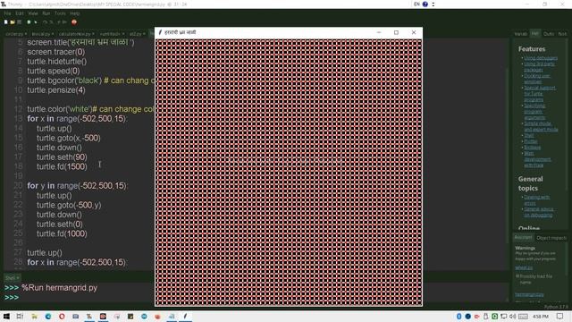
Task: Switch to the Variables panel tab
Action: pyautogui.click(x=520, y=34)
